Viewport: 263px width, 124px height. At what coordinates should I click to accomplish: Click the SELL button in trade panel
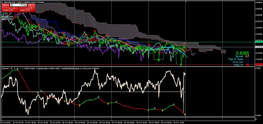click(x=6, y=5)
